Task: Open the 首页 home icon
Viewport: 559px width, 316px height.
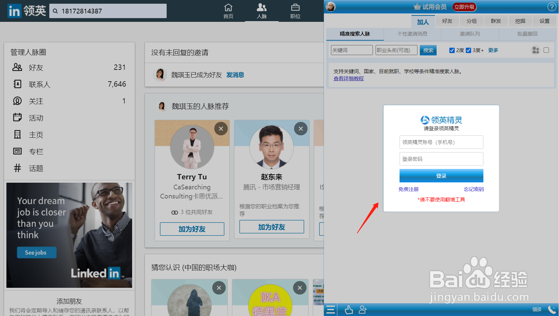Action: [x=228, y=7]
